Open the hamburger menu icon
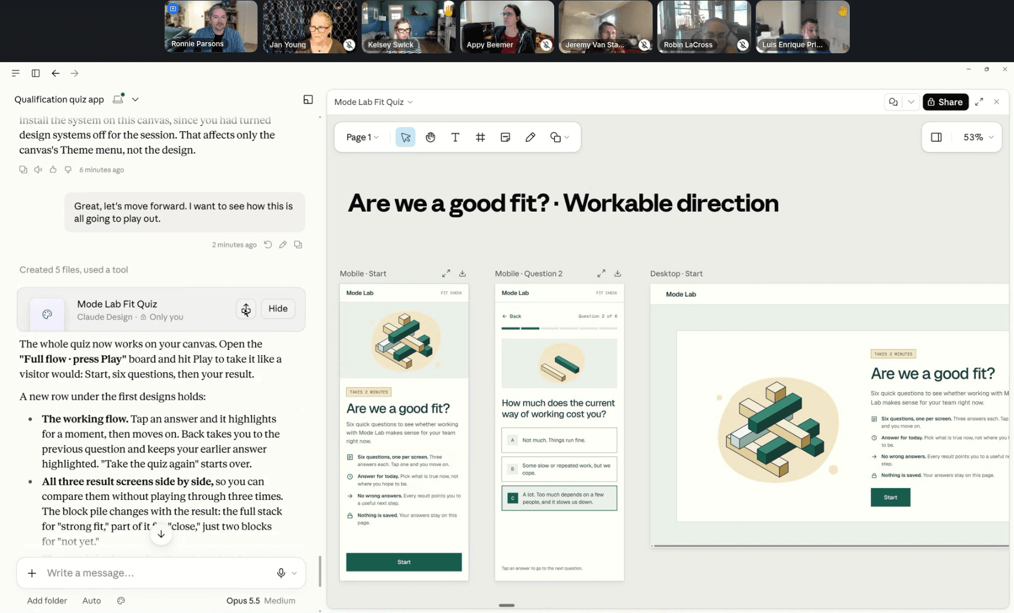 pyautogui.click(x=16, y=73)
